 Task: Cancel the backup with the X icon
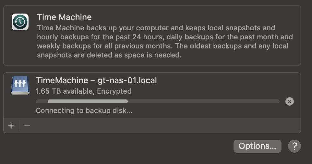[x=289, y=101]
